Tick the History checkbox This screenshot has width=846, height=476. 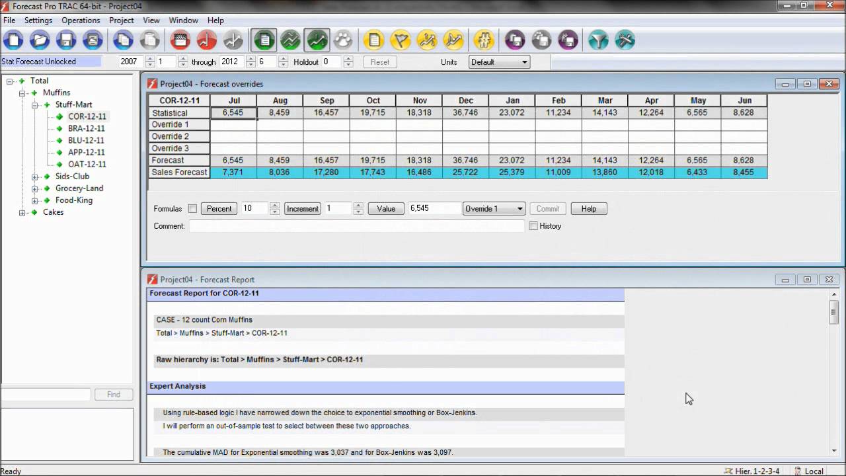[533, 226]
